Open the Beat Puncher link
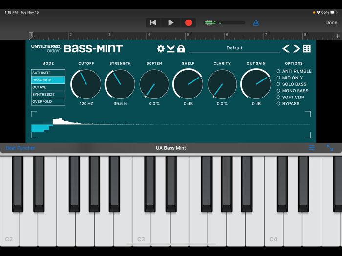This screenshot has height=256, width=342. tap(21, 148)
